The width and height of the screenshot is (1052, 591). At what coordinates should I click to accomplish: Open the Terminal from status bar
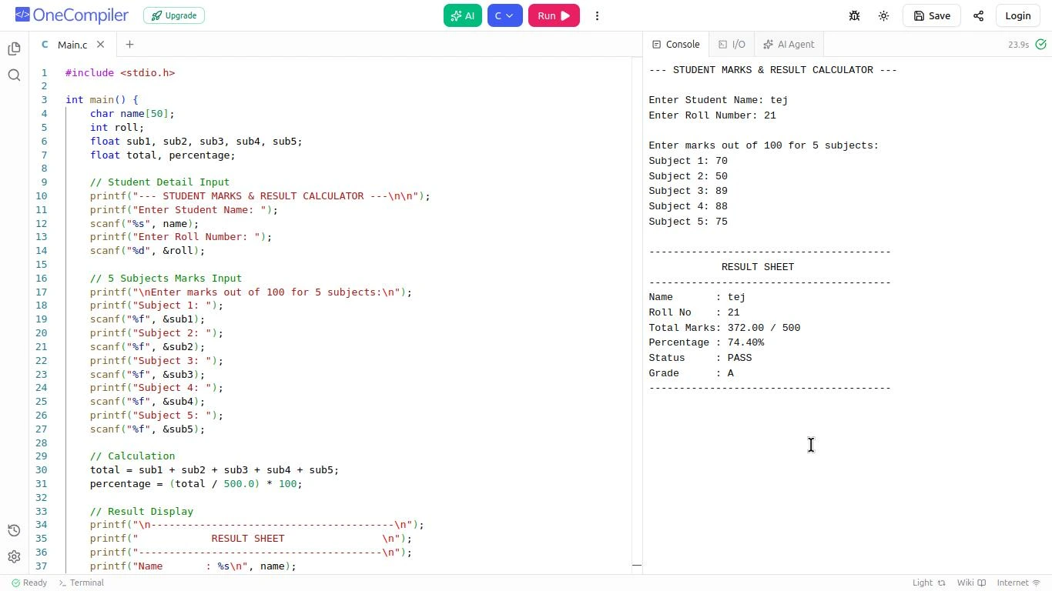81,583
